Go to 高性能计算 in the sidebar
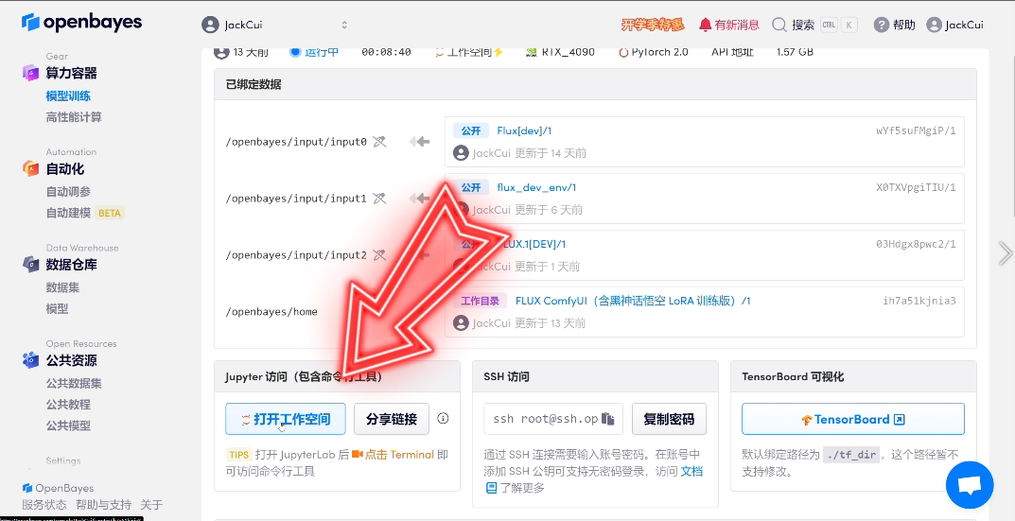Viewport: 1015px width, 521px height. tap(74, 117)
